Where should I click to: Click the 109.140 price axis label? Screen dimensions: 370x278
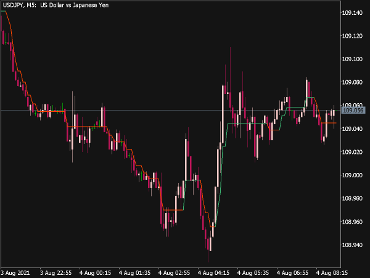click(x=352, y=13)
